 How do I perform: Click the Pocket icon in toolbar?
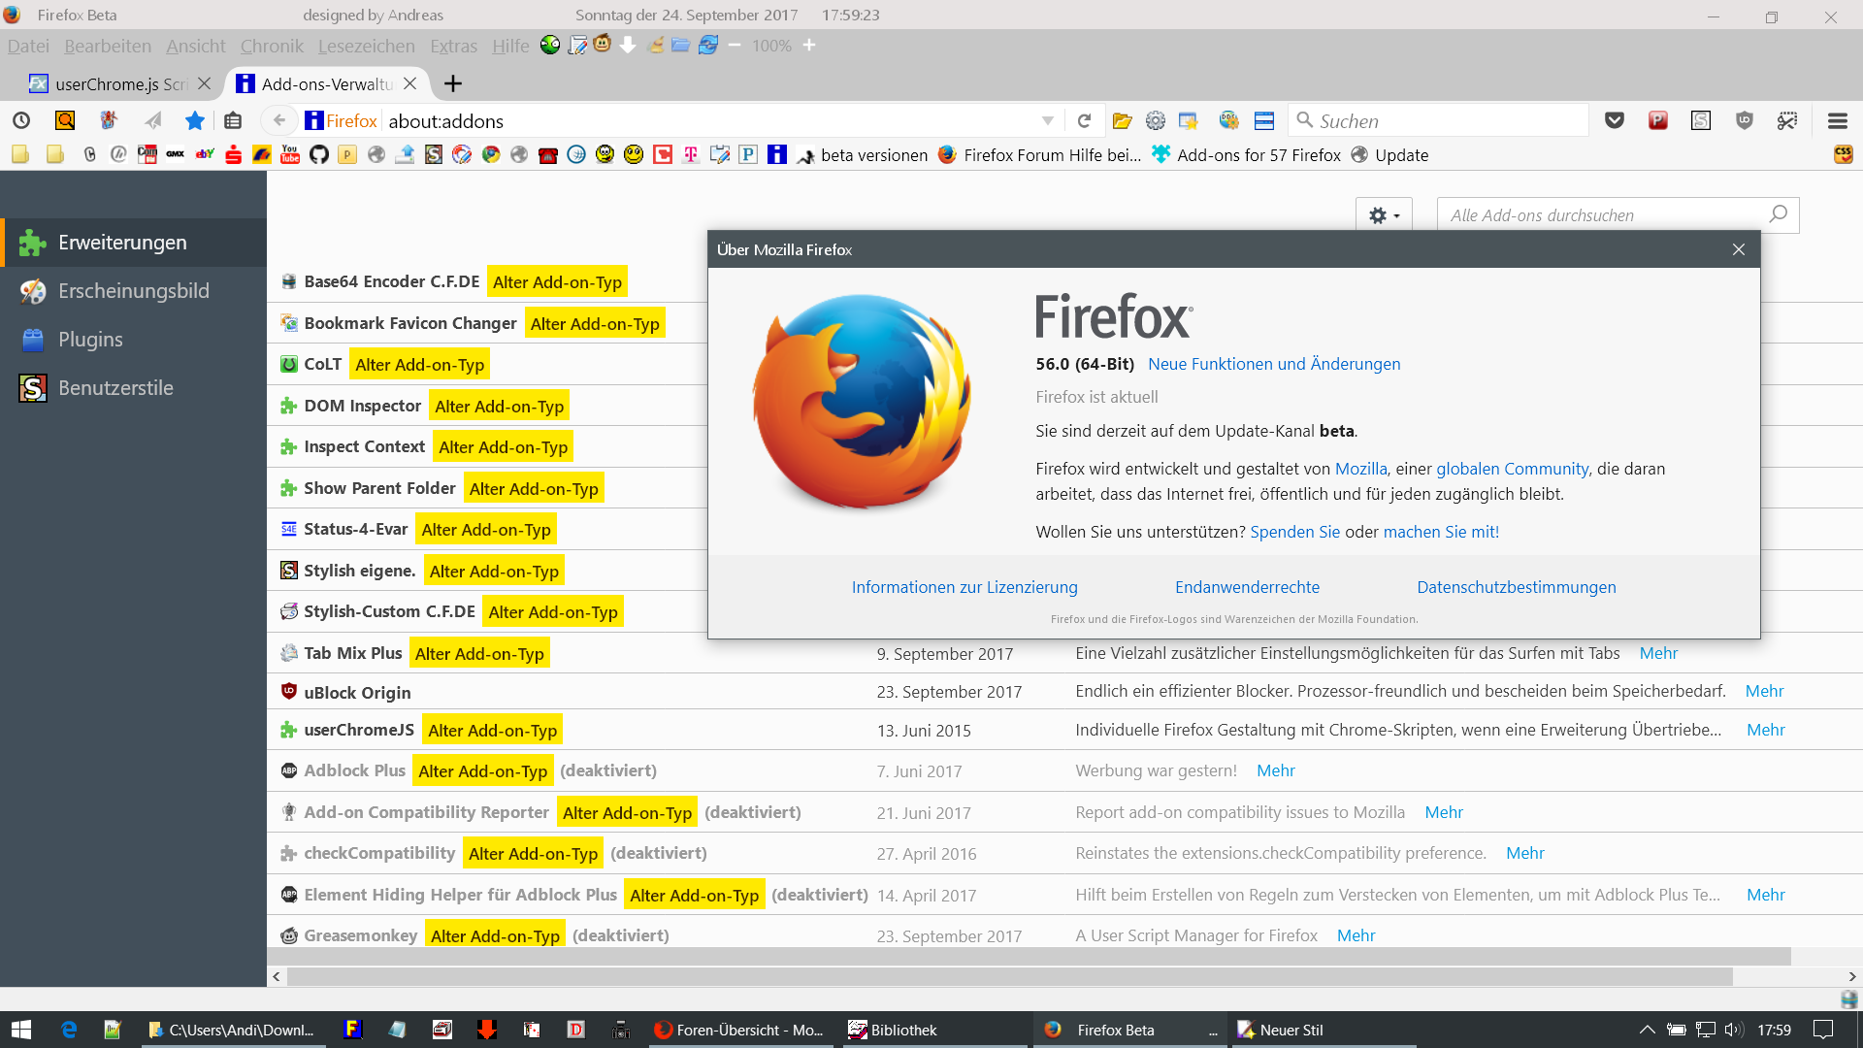coord(1615,120)
